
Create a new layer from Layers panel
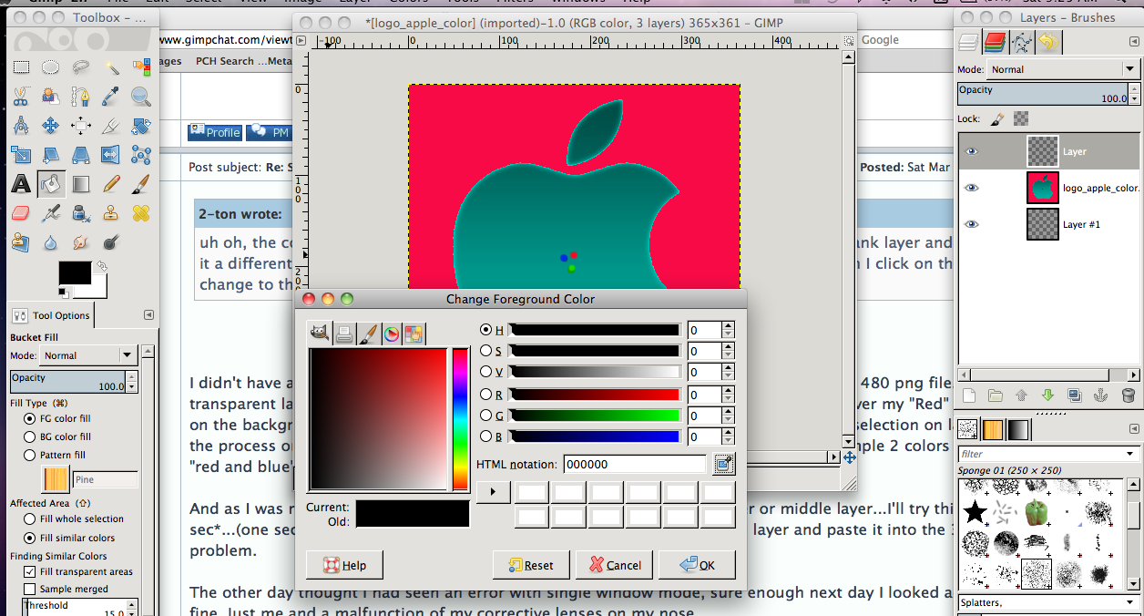coord(969,395)
